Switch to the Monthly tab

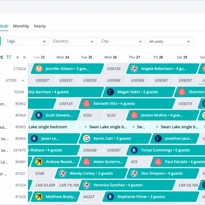click(x=21, y=26)
